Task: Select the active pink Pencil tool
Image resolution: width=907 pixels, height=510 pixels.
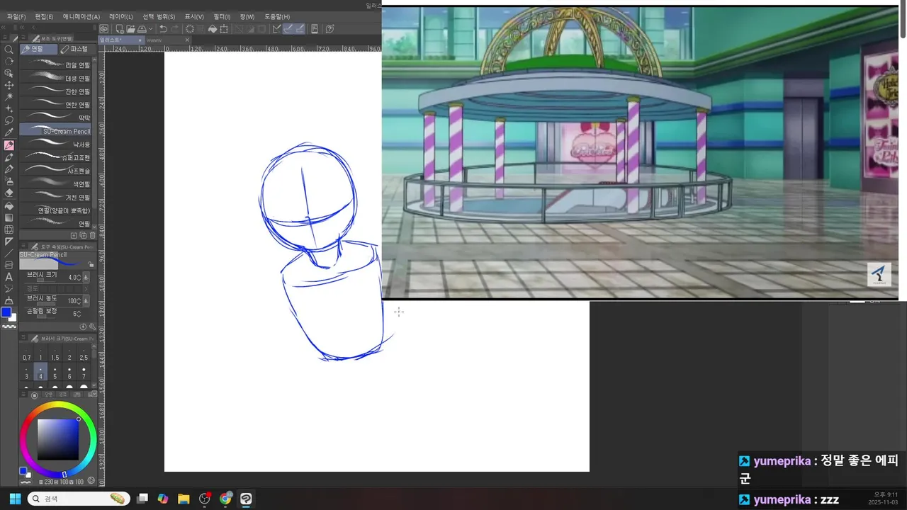Action: [x=9, y=144]
